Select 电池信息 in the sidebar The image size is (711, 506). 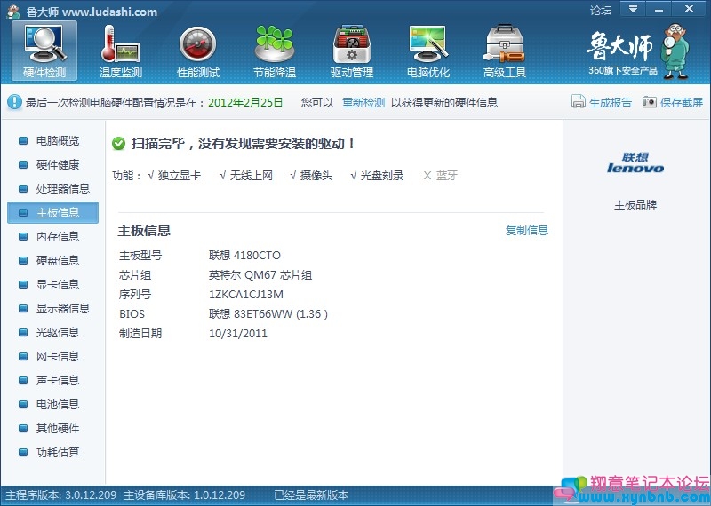52,404
